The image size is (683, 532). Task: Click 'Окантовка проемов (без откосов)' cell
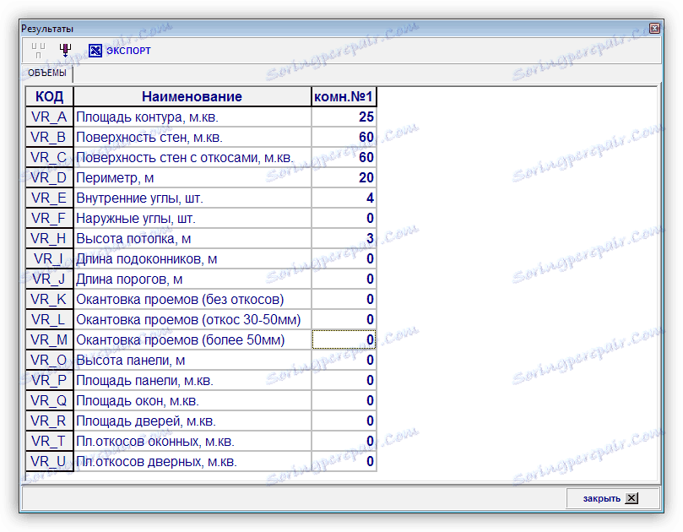192,299
